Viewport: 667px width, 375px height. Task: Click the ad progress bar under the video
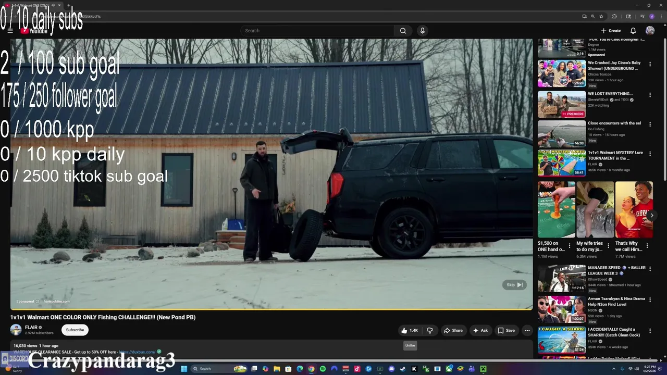[271, 309]
